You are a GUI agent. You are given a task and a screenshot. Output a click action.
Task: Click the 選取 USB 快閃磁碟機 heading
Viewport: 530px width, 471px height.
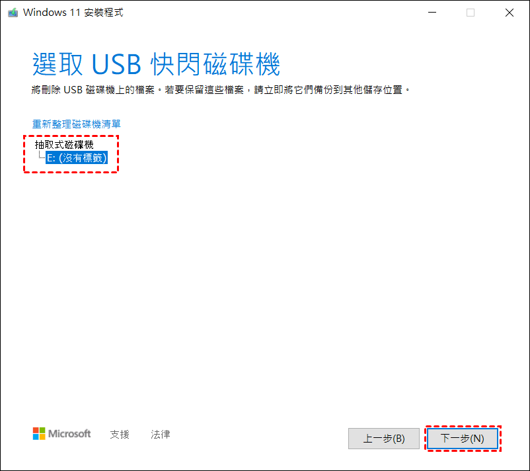click(x=156, y=64)
